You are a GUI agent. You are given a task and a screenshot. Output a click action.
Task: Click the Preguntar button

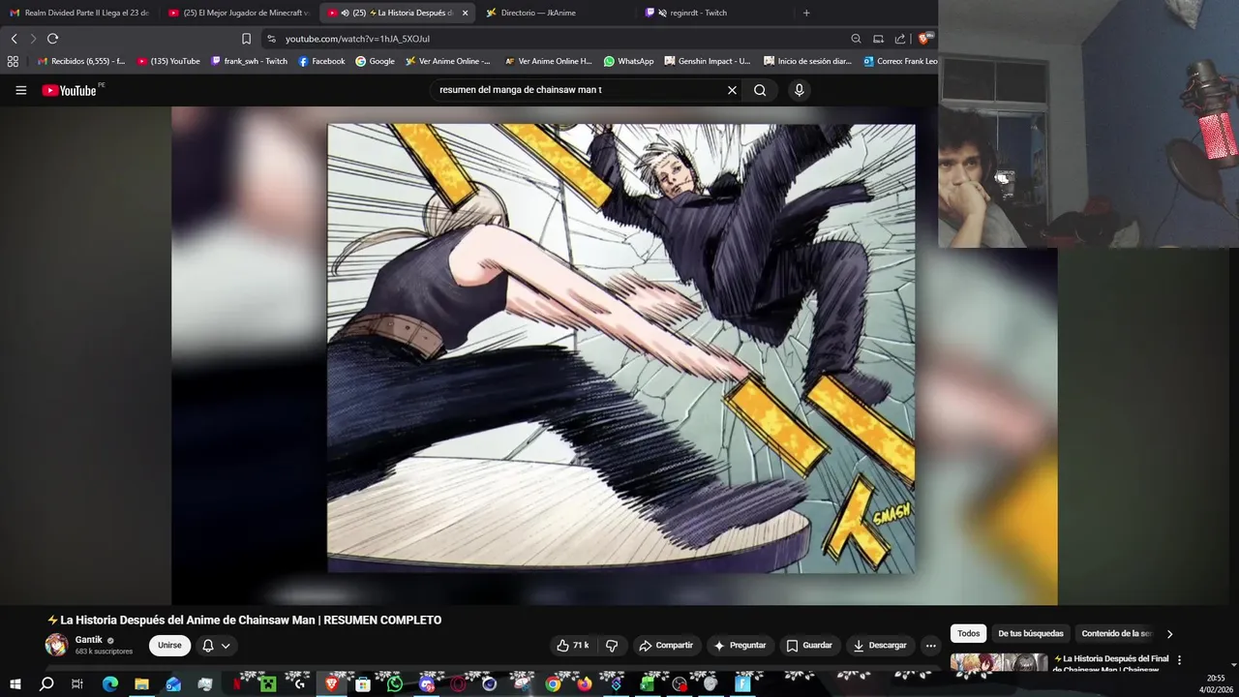pos(740,646)
